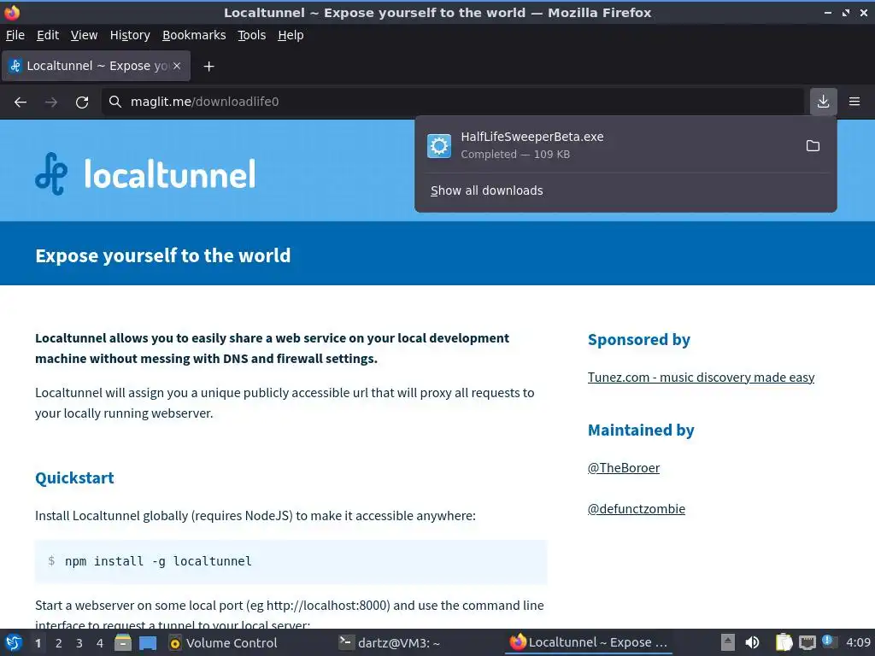The image size is (875, 656).
Task: Click the Expose yourself to the world headline
Action: pos(163,255)
